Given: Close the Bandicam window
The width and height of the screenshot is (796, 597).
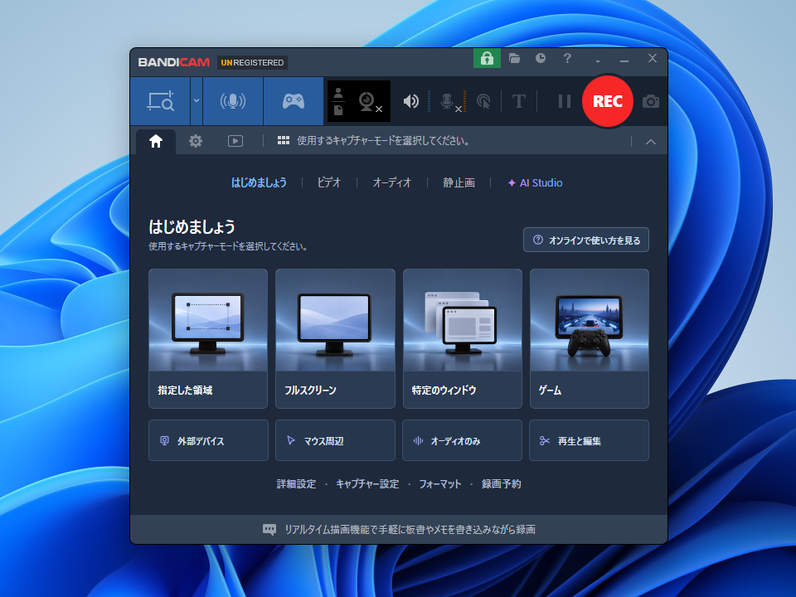Looking at the screenshot, I should (x=653, y=58).
